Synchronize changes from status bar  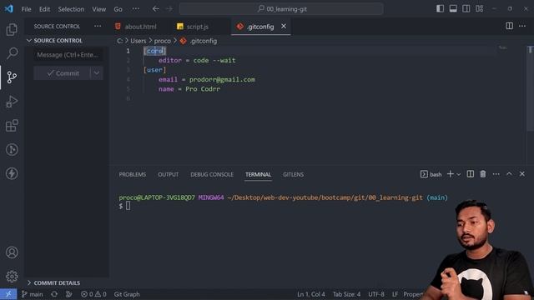pyautogui.click(x=54, y=294)
